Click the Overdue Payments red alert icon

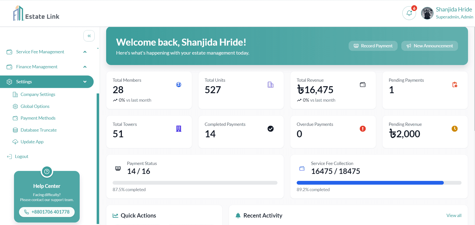(x=363, y=129)
